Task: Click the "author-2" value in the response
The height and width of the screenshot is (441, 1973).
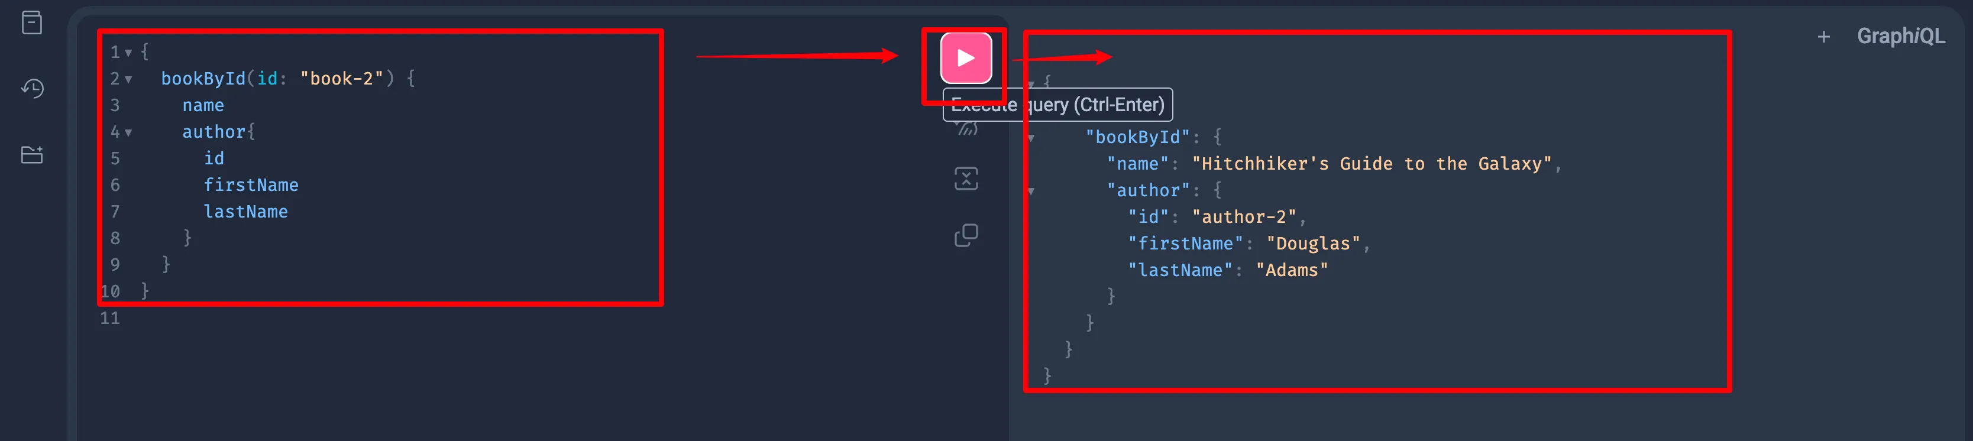Action: 1244,218
